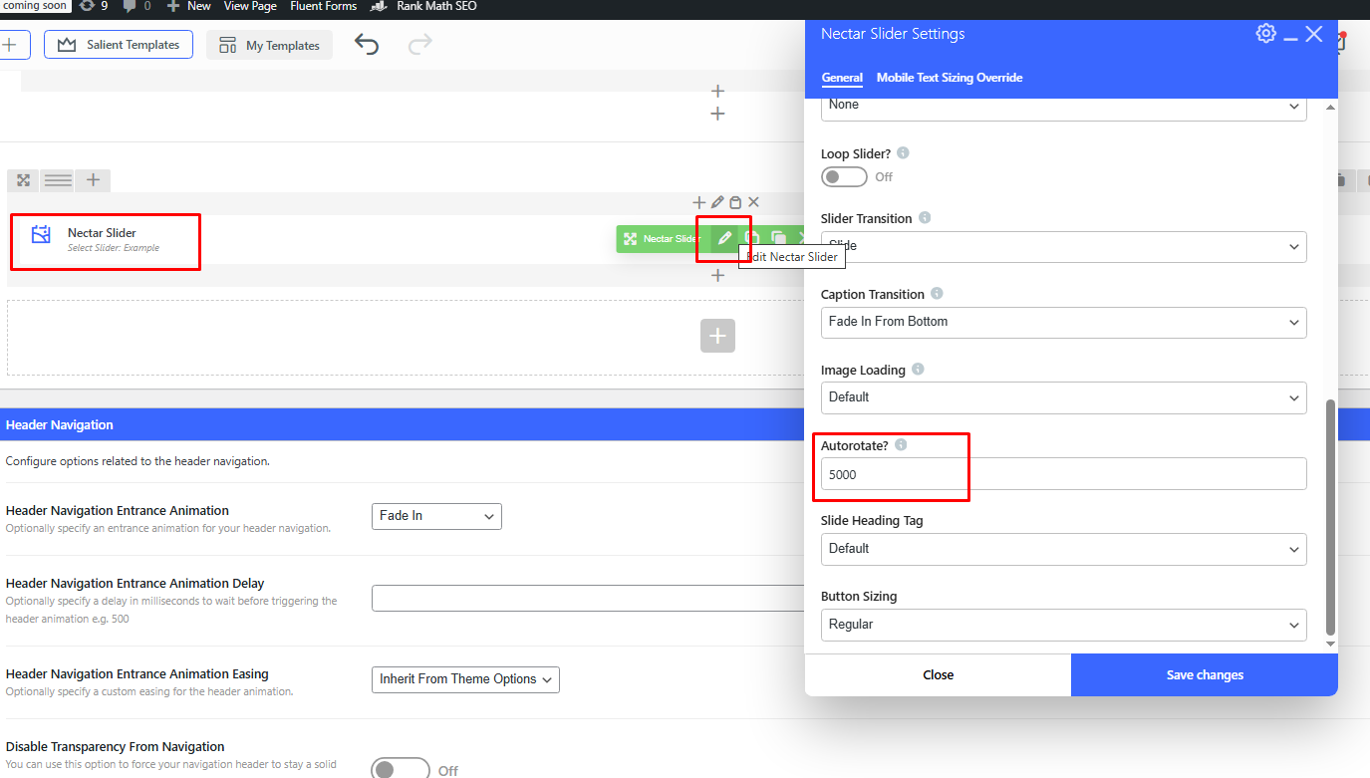Click the pencil icon to edit Nectar Slider
1370x778 pixels.
click(x=724, y=238)
